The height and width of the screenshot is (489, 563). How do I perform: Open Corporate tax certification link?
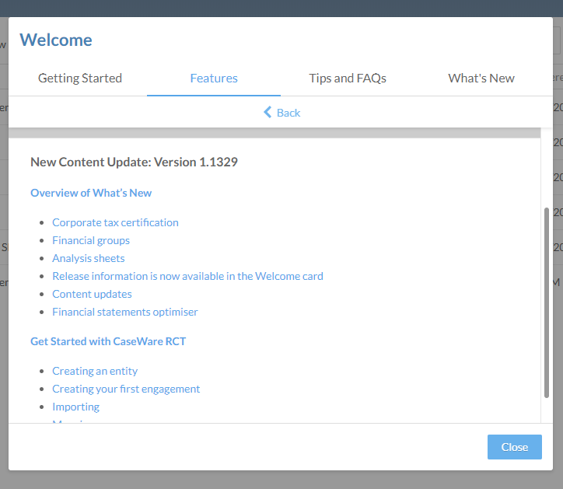(115, 222)
